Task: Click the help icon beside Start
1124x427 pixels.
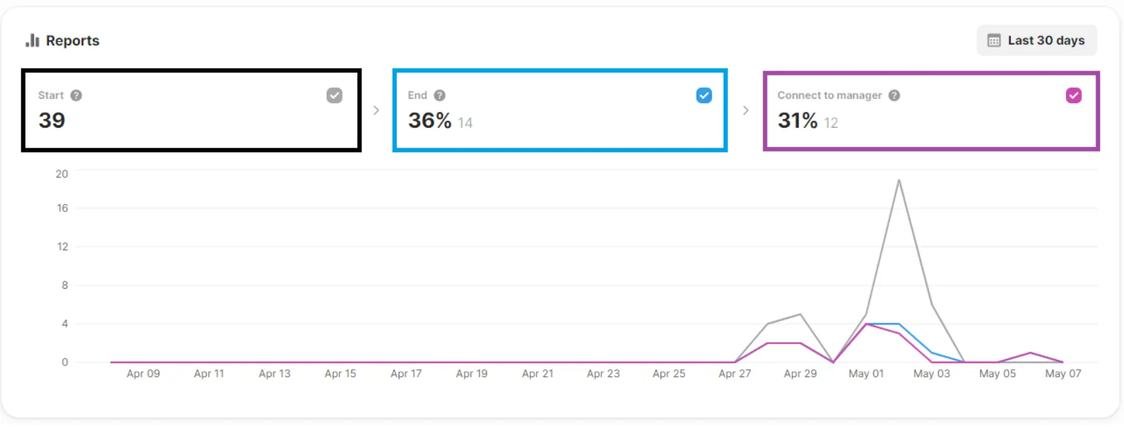Action: 76,96
